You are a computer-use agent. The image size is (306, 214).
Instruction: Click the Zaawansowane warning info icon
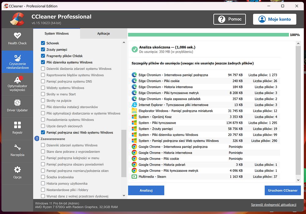pyautogui.click(x=37, y=139)
